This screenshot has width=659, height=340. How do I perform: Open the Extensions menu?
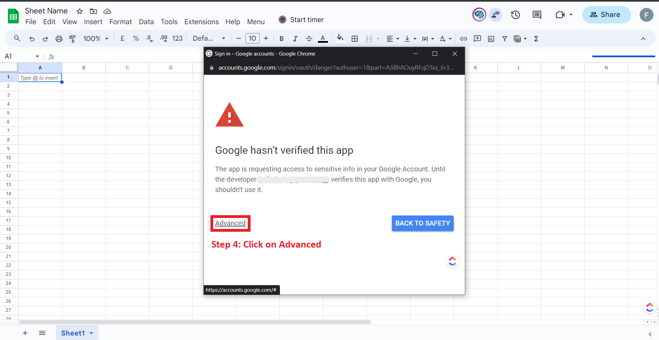pos(201,22)
